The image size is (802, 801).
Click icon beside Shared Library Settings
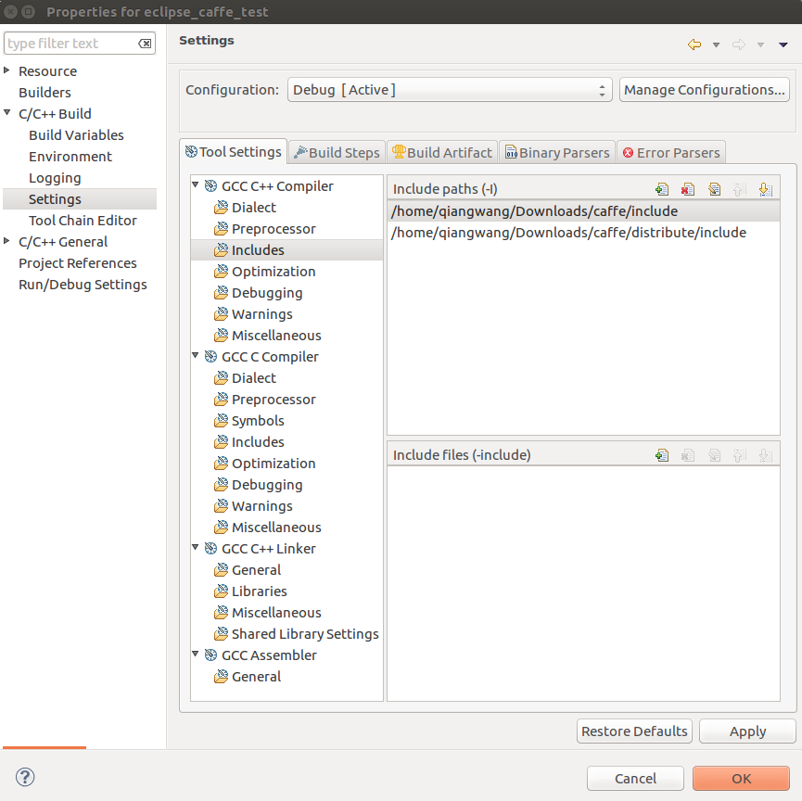[x=221, y=634]
